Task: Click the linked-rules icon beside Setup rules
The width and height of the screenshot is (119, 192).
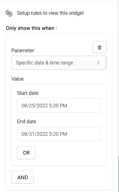Action: point(9,13)
